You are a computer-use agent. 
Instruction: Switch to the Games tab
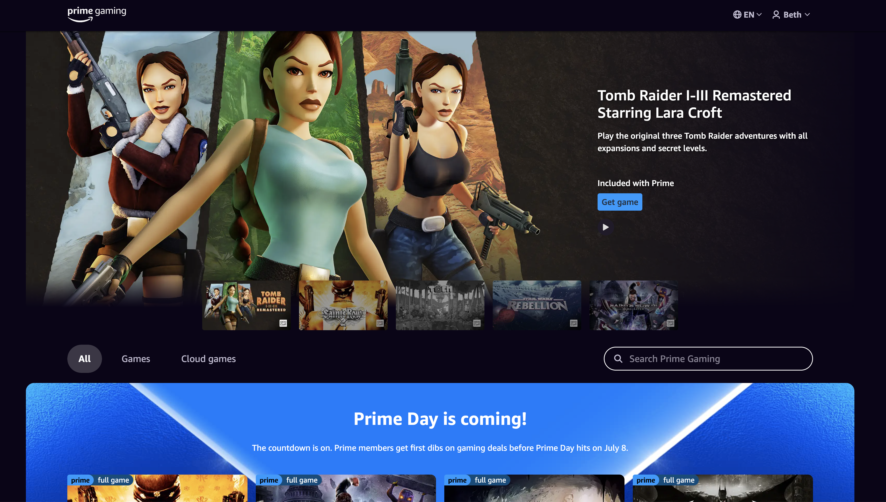point(136,359)
